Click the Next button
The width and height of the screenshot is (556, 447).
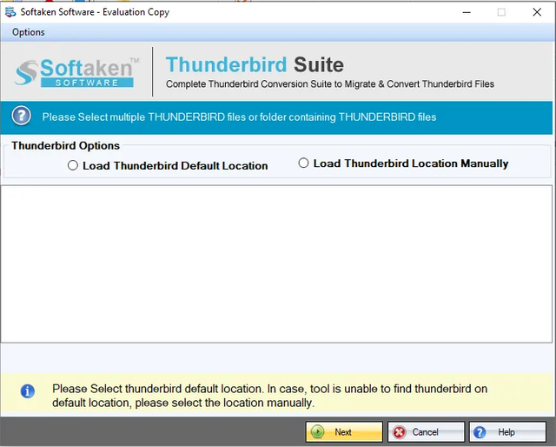[344, 431]
